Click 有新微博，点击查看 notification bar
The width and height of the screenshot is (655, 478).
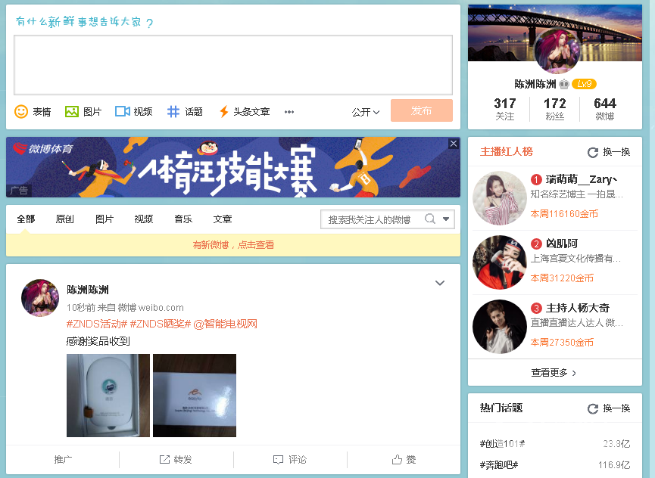point(233,245)
